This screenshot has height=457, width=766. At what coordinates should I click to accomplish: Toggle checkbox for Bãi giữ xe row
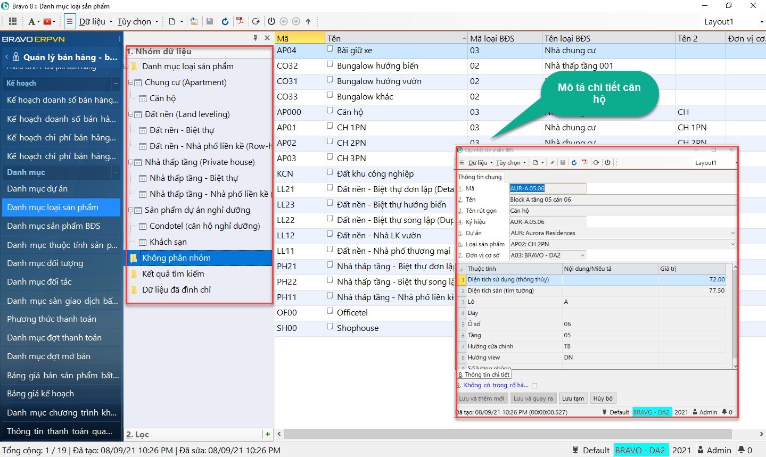[330, 50]
